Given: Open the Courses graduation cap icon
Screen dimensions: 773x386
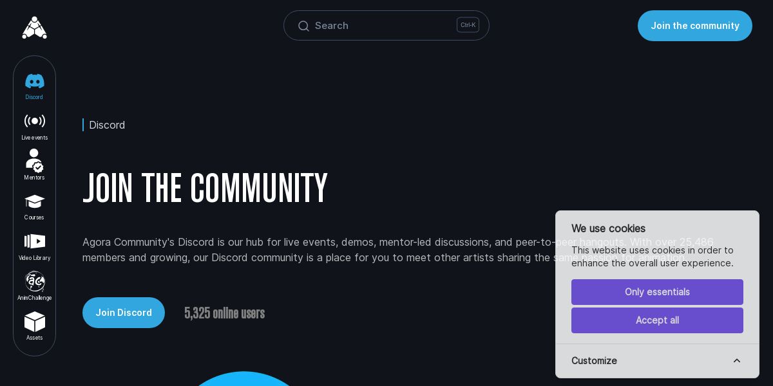Looking at the screenshot, I should 34,201.
